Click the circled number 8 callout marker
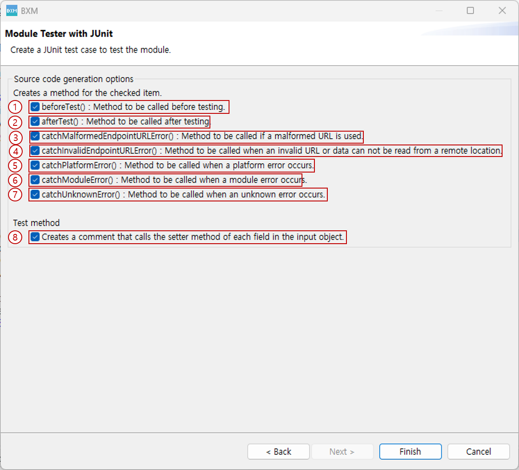 (16, 237)
